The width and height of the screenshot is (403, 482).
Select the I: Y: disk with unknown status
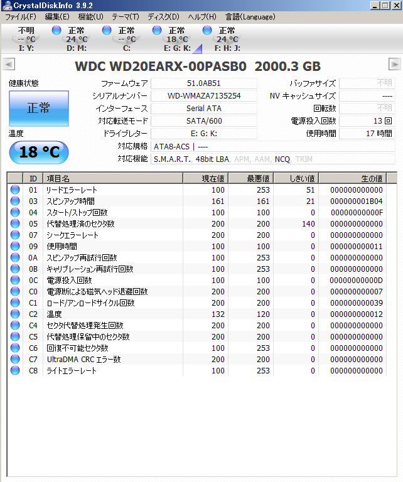26,39
